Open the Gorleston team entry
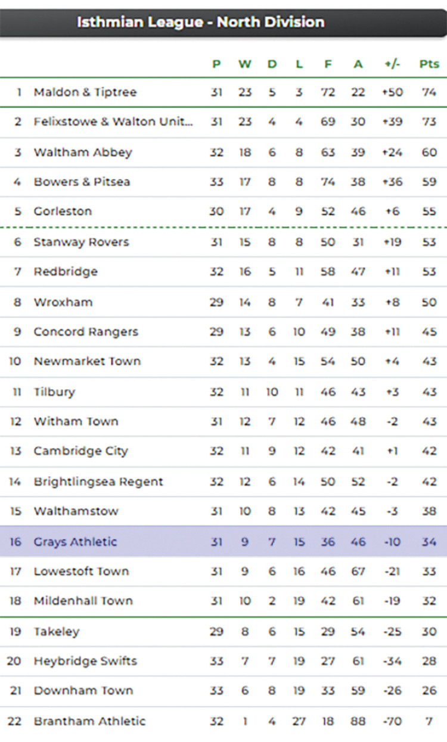The height and width of the screenshot is (742, 447). [63, 212]
